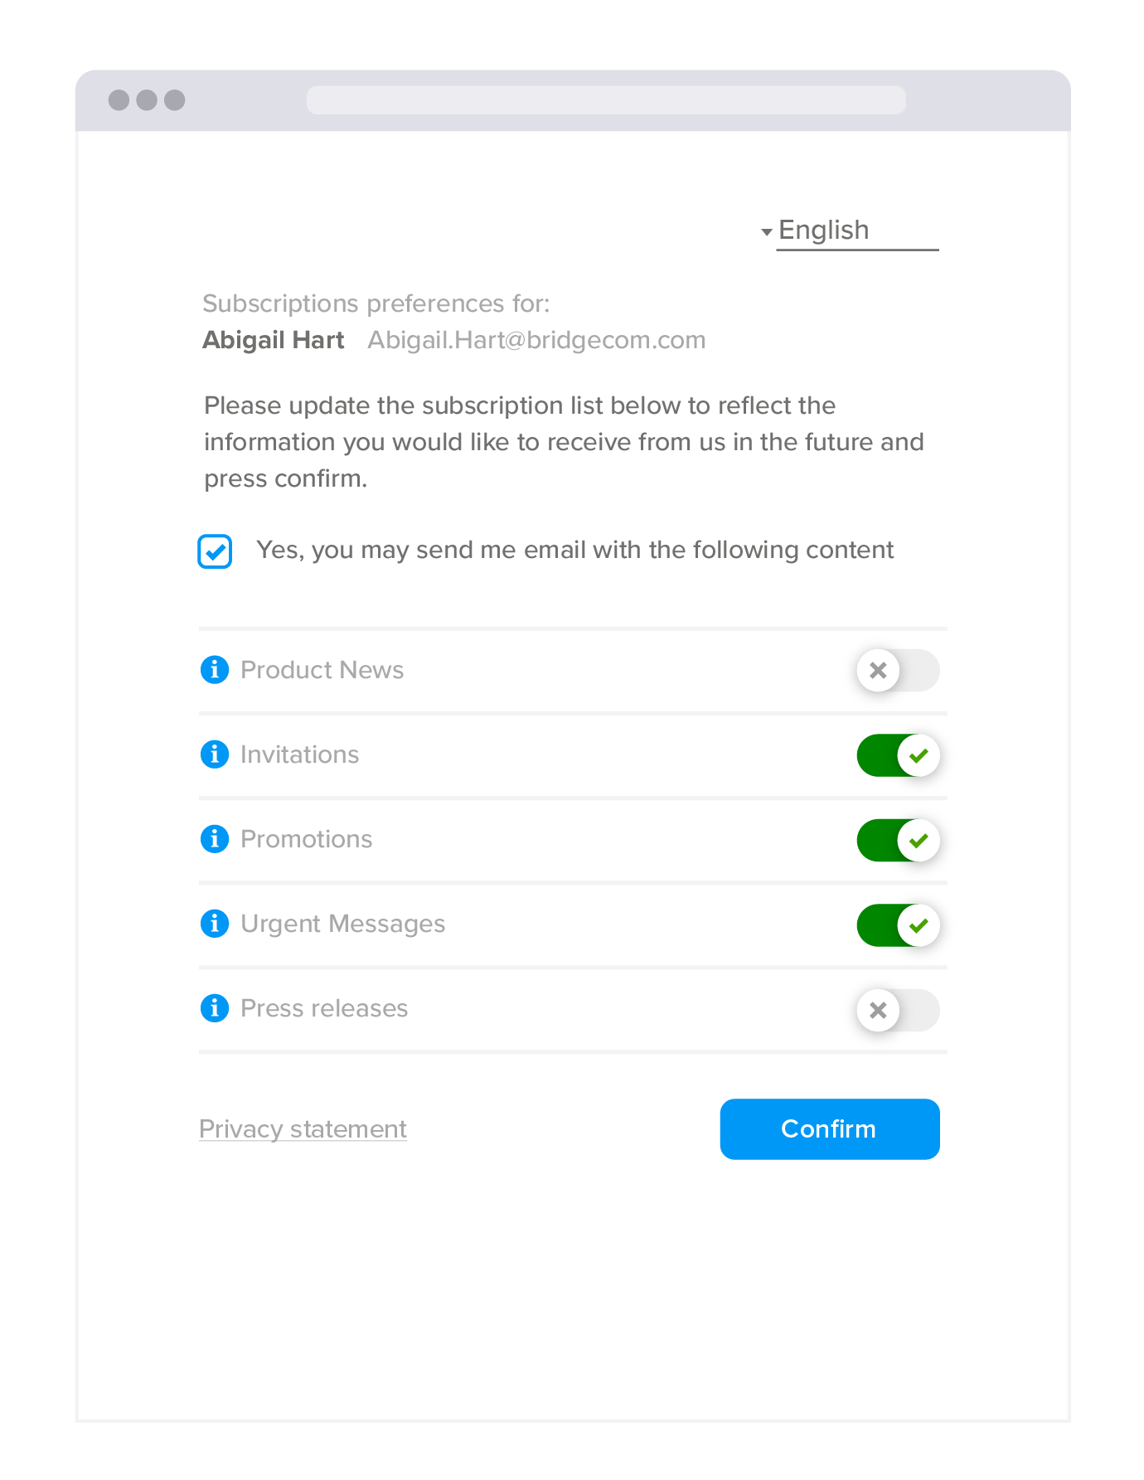1144x1480 pixels.
Task: Disable the Invitations subscription toggle
Action: point(898,755)
